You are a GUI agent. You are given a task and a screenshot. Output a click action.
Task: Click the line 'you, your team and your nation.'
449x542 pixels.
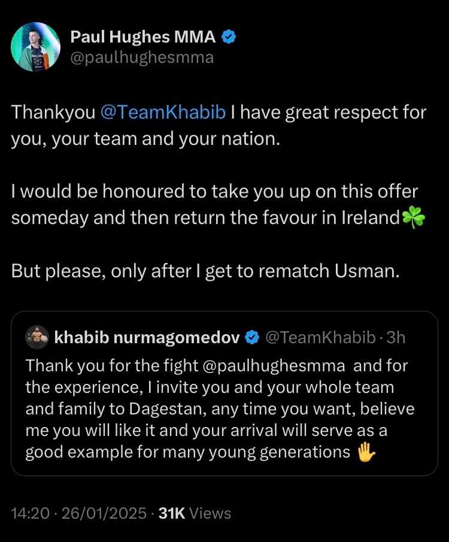pyautogui.click(x=145, y=140)
